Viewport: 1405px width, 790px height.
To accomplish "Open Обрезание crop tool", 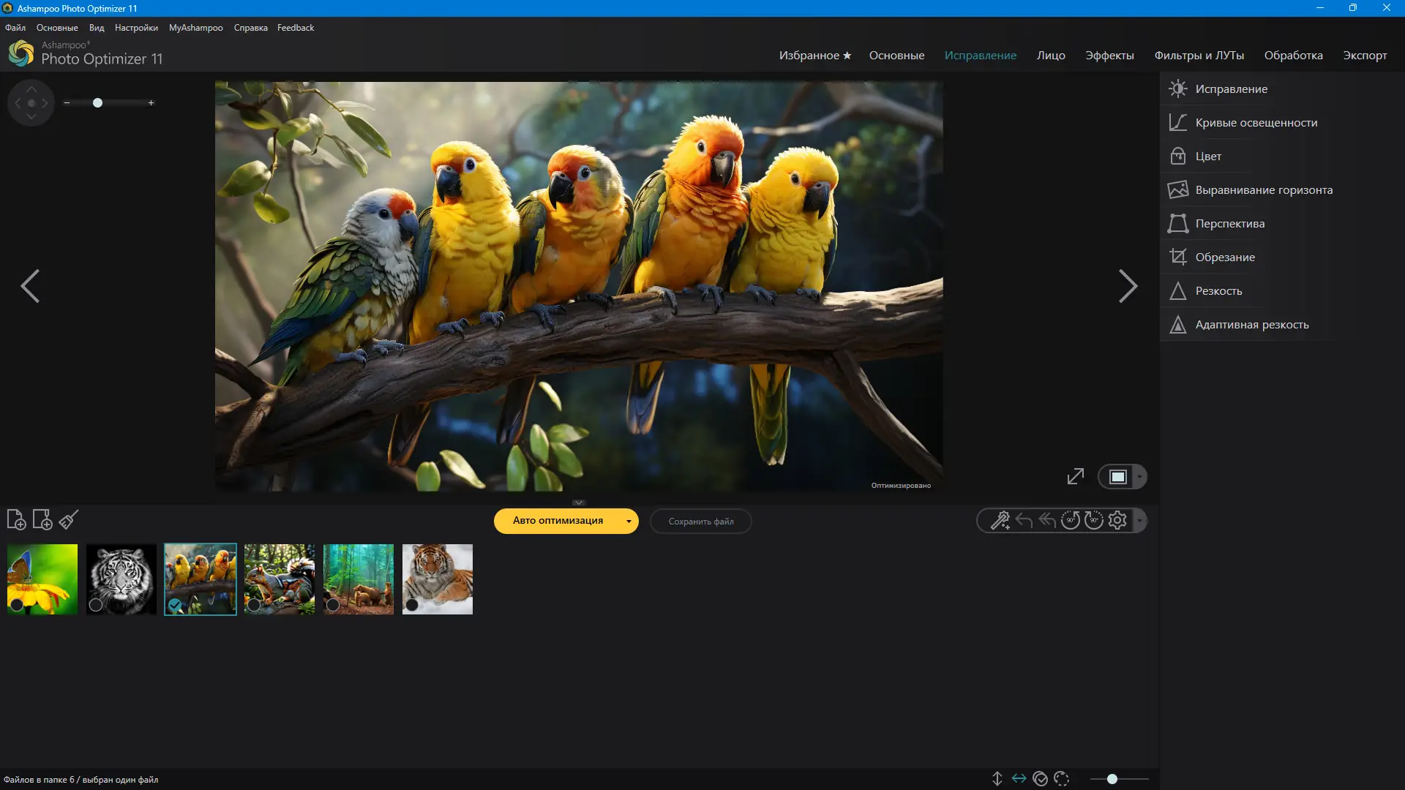I will pyautogui.click(x=1224, y=257).
